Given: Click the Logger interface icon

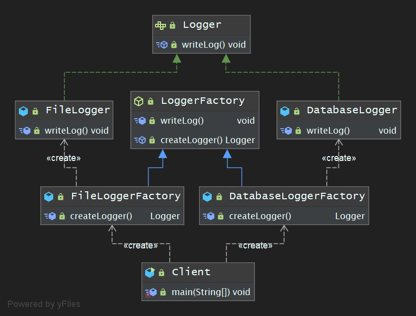Looking at the screenshot, I should click(161, 25).
